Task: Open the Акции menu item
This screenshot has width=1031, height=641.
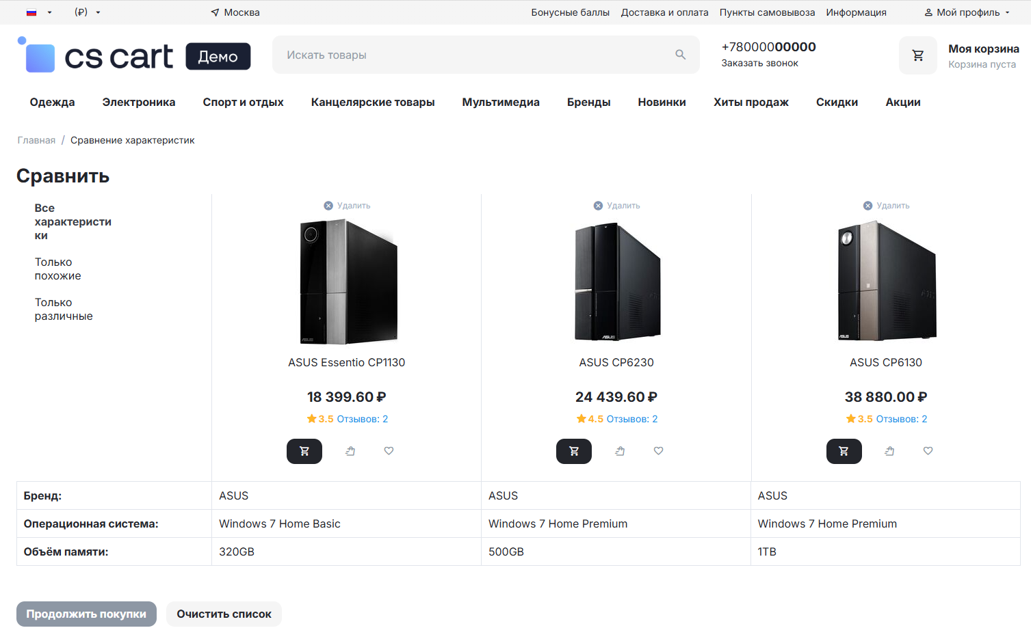Action: point(902,102)
